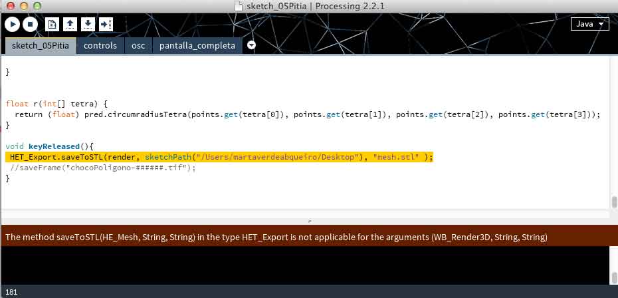618x298 pixels.
Task: Click the editor vertical scrollbar thumb
Action: [614, 202]
